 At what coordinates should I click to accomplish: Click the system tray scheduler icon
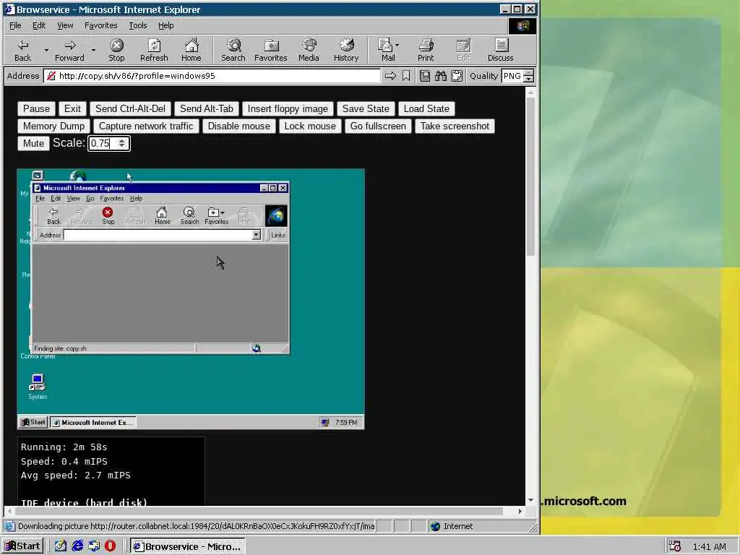click(x=675, y=546)
